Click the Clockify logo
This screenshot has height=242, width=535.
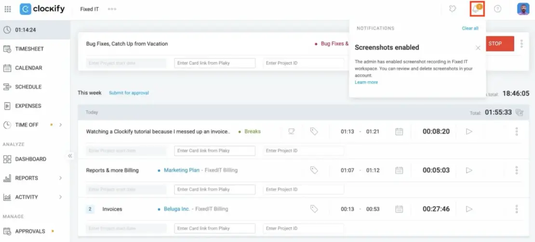click(42, 9)
